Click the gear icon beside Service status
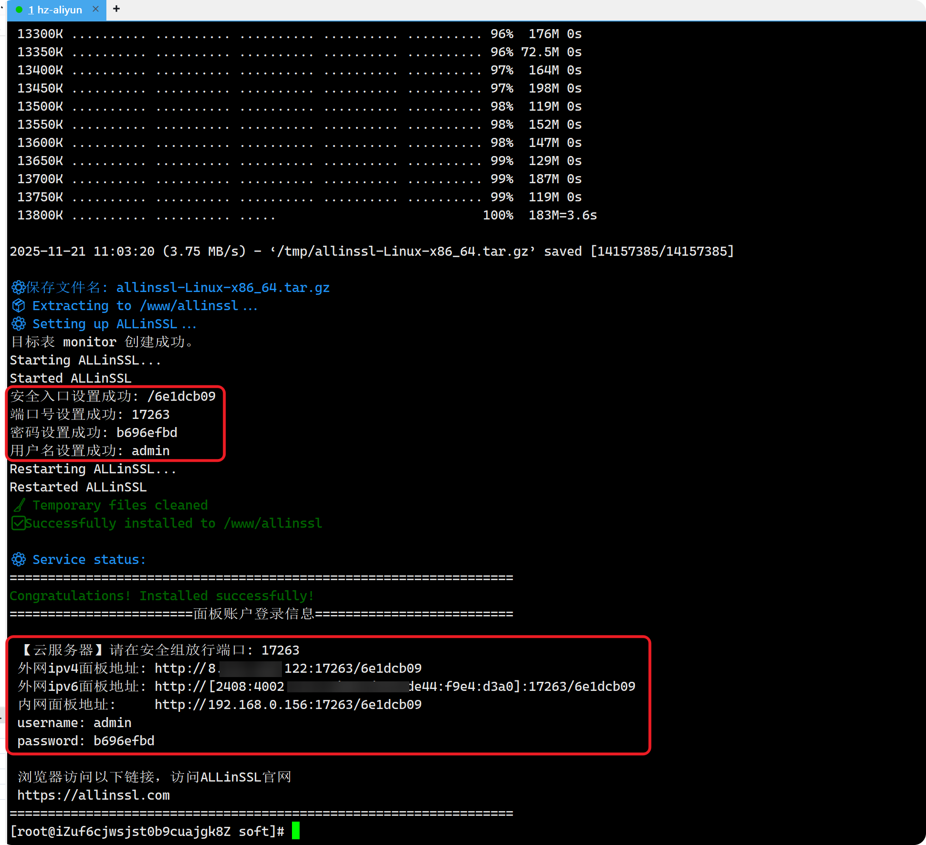Image resolution: width=926 pixels, height=845 pixels. tap(18, 559)
